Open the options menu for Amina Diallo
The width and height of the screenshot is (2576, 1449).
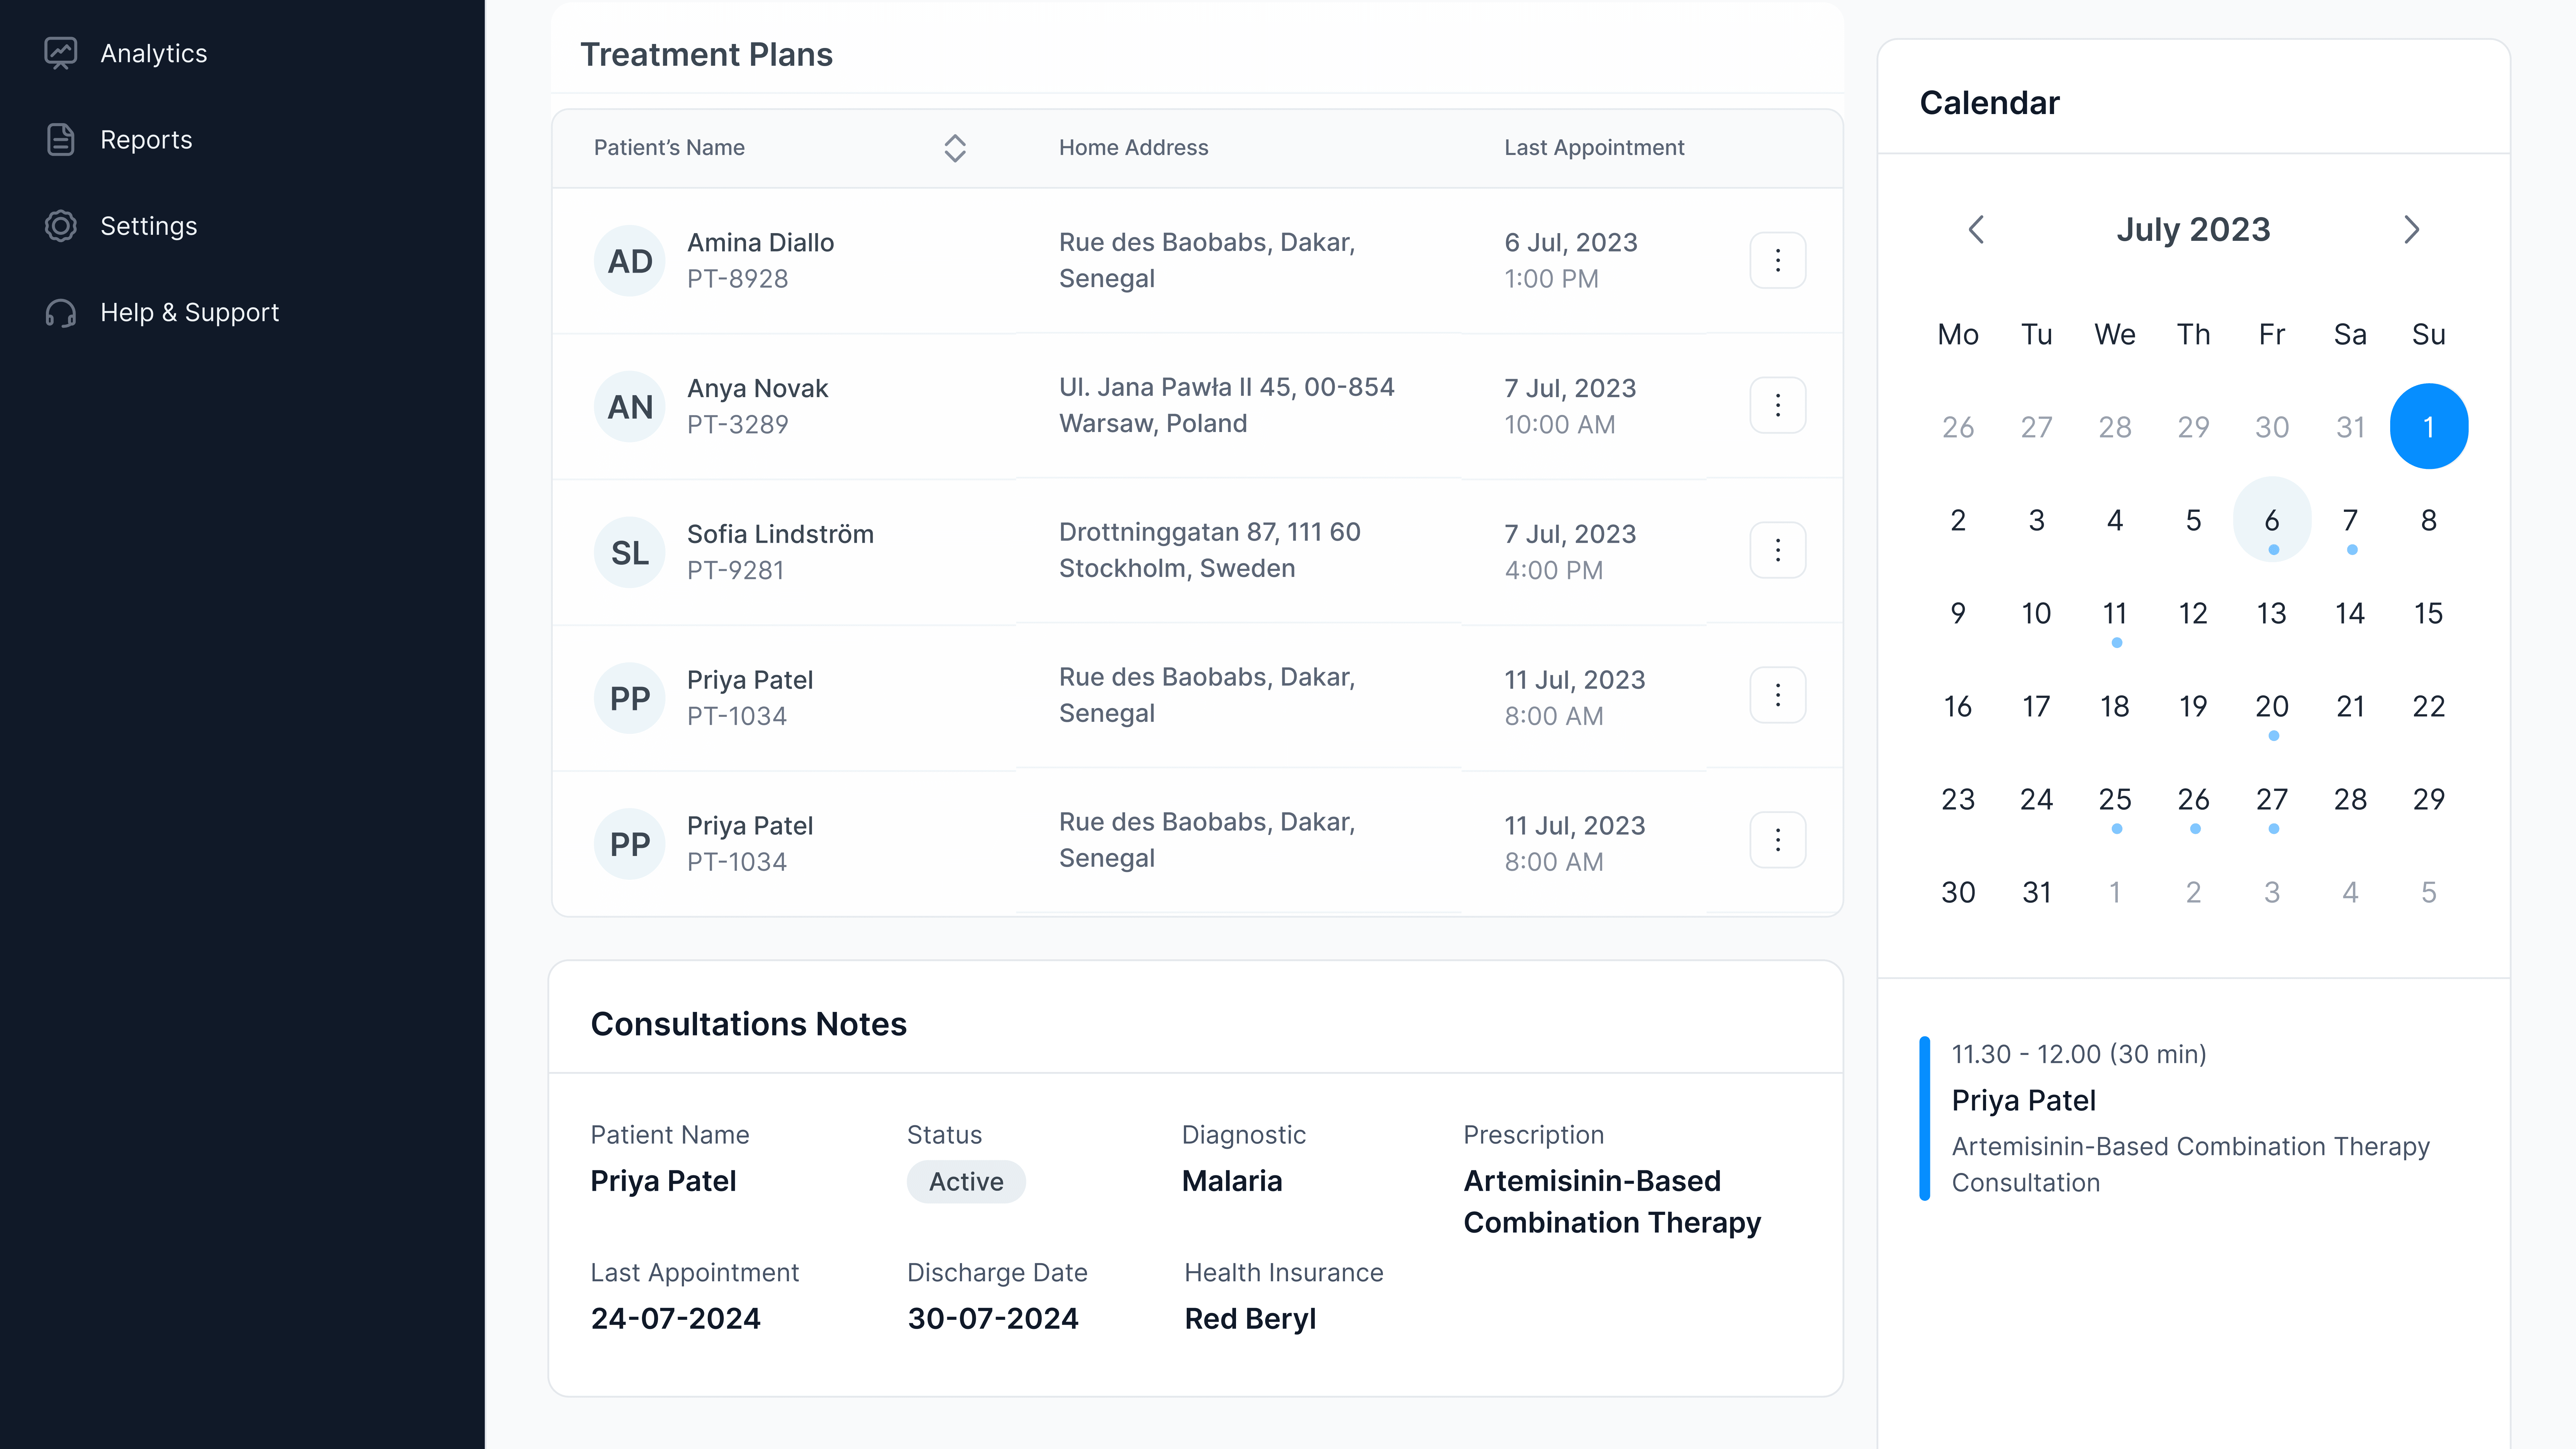click(1778, 260)
